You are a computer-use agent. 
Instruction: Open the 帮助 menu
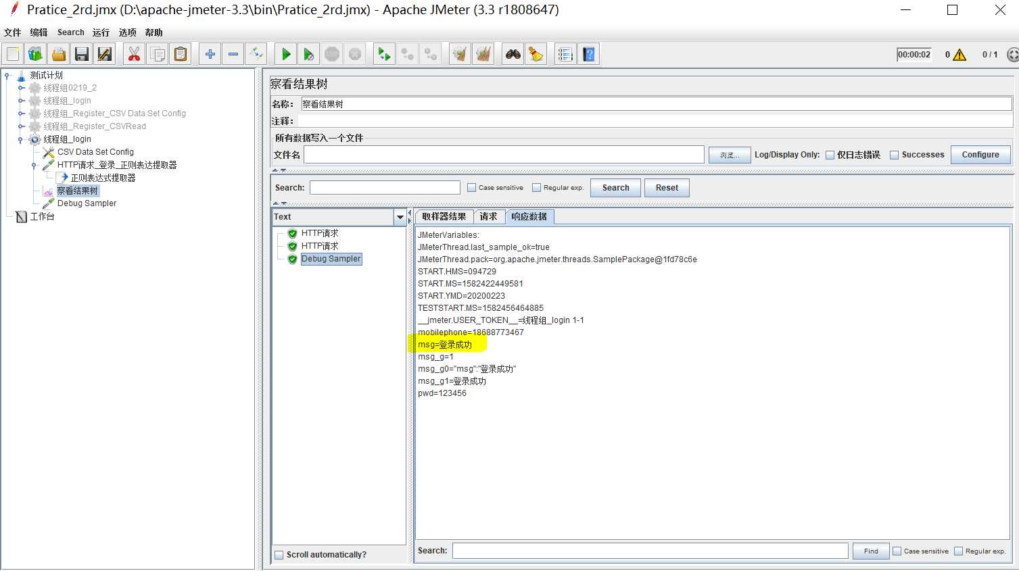click(153, 32)
